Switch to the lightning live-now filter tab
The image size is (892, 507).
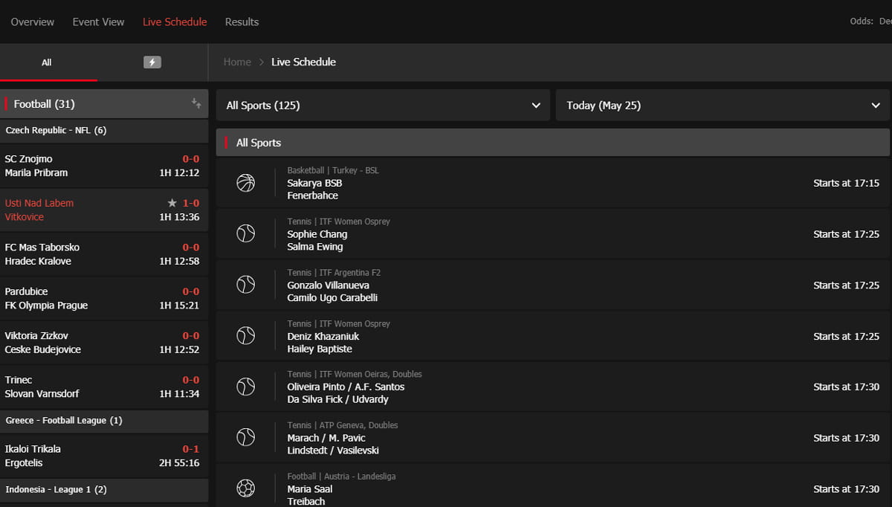(x=152, y=62)
